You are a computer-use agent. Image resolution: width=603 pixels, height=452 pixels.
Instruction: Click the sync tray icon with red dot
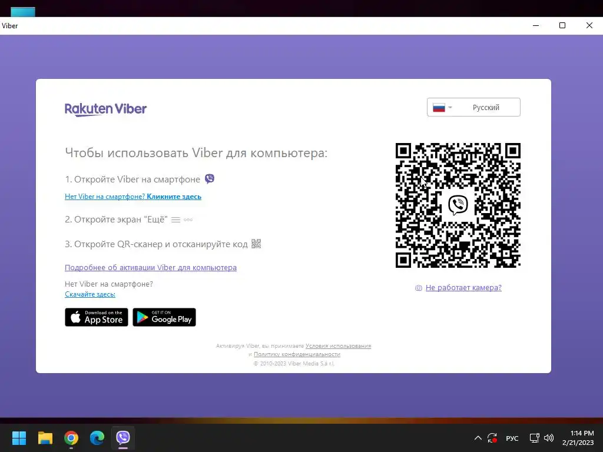(x=492, y=438)
